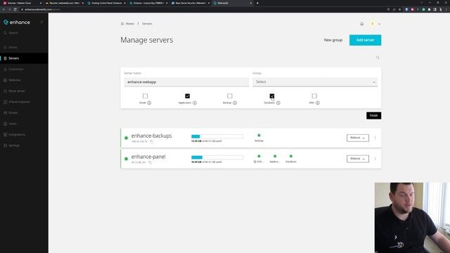Click the enhance-panel Application role status
Image resolution: width=450 pixels, height=253 pixels.
click(275, 159)
